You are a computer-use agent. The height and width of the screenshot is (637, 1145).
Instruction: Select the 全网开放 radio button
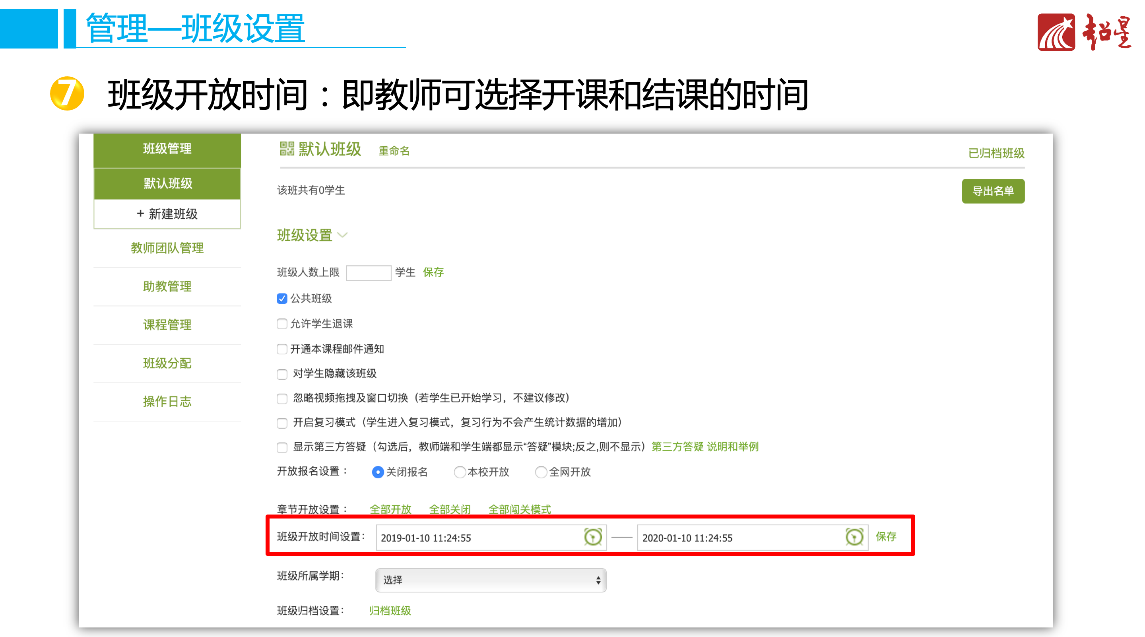(541, 472)
